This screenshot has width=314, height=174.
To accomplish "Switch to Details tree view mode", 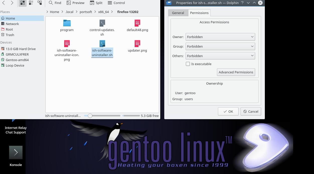I will [x=40, y=3].
